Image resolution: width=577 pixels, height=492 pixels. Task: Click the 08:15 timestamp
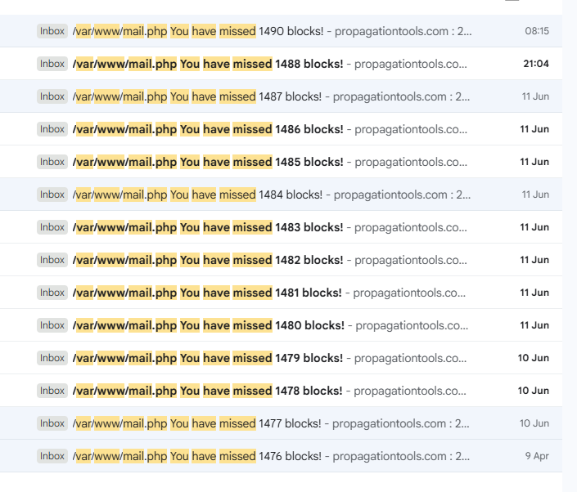[x=537, y=31]
